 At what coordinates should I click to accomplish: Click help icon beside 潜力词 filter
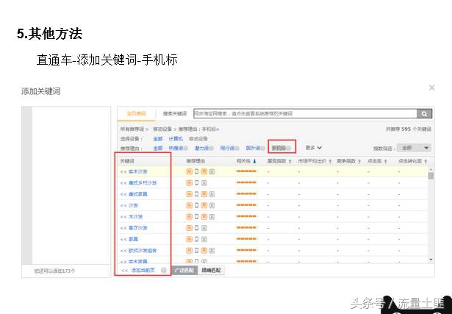coord(212,149)
